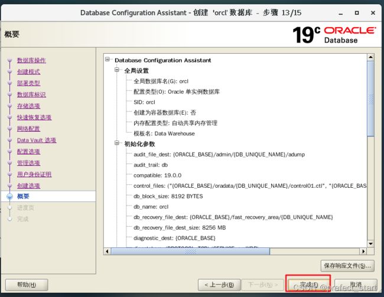Go to the 创建模式 step

click(29, 71)
